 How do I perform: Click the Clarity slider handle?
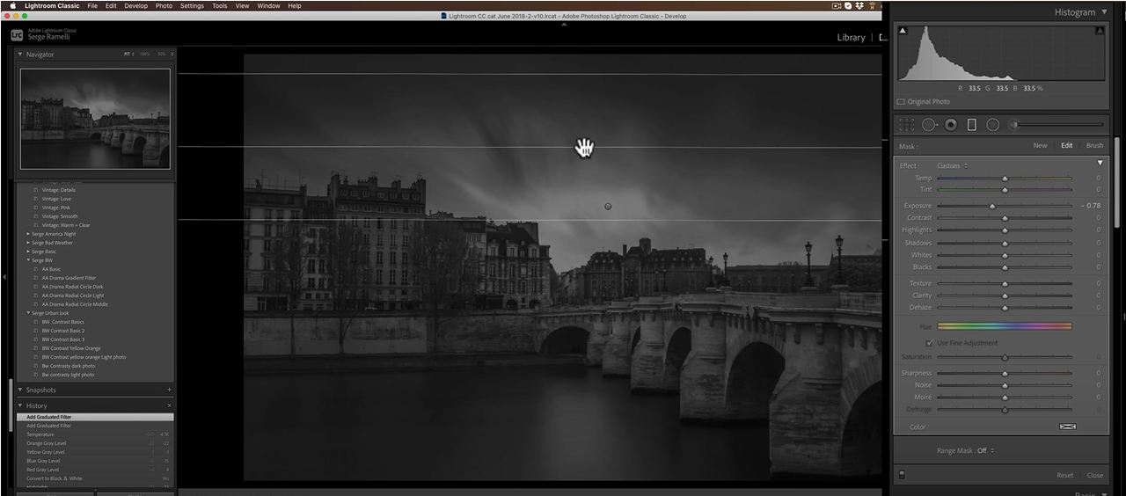(x=1005, y=295)
